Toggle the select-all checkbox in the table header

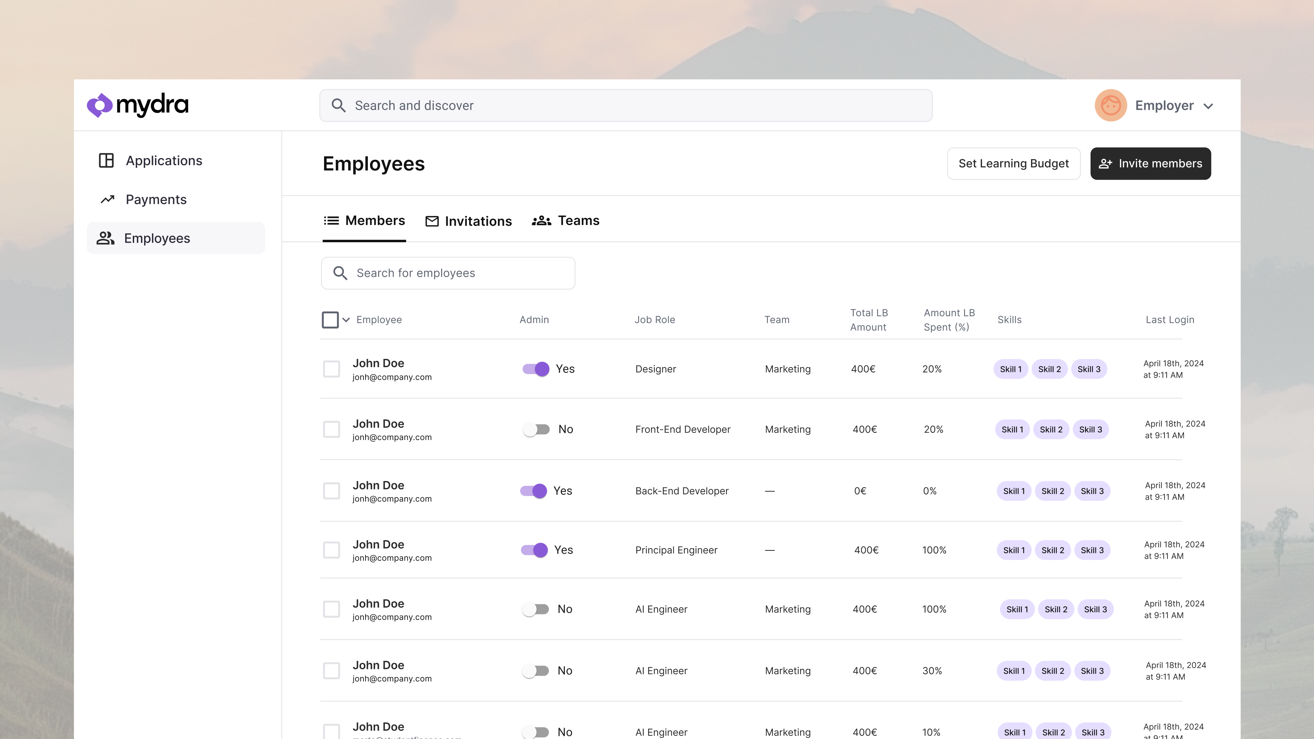point(330,319)
